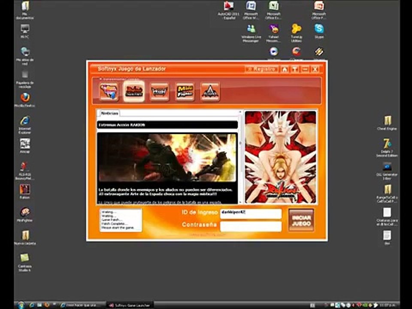This screenshot has width=412, height=309.
Task: Open DLL Generator desktop icon
Action: (x=387, y=171)
